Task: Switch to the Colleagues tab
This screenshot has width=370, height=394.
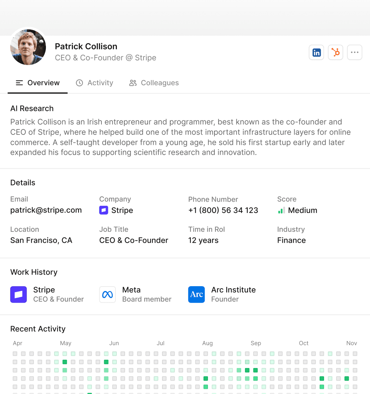Action: tap(154, 83)
